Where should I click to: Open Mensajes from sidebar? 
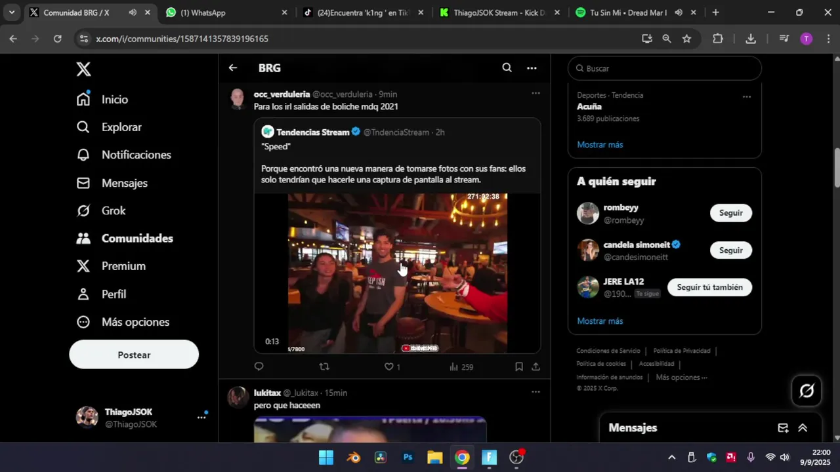point(112,183)
